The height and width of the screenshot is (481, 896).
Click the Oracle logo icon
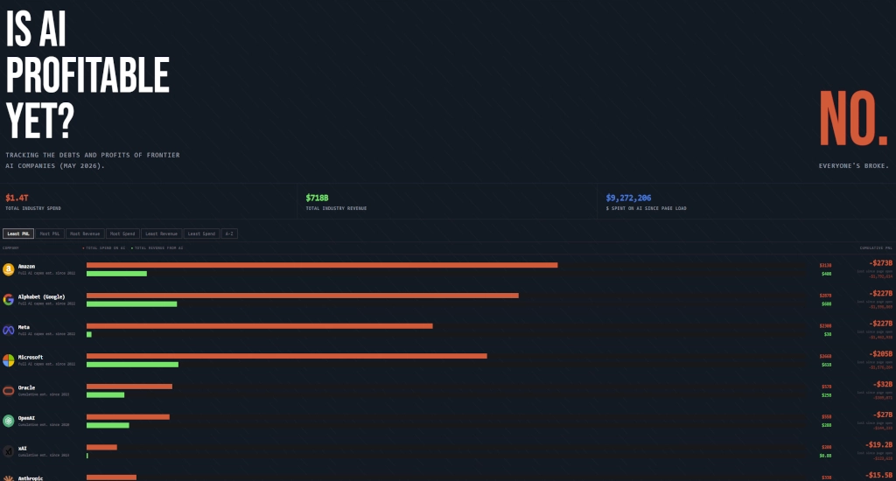pos(8,391)
